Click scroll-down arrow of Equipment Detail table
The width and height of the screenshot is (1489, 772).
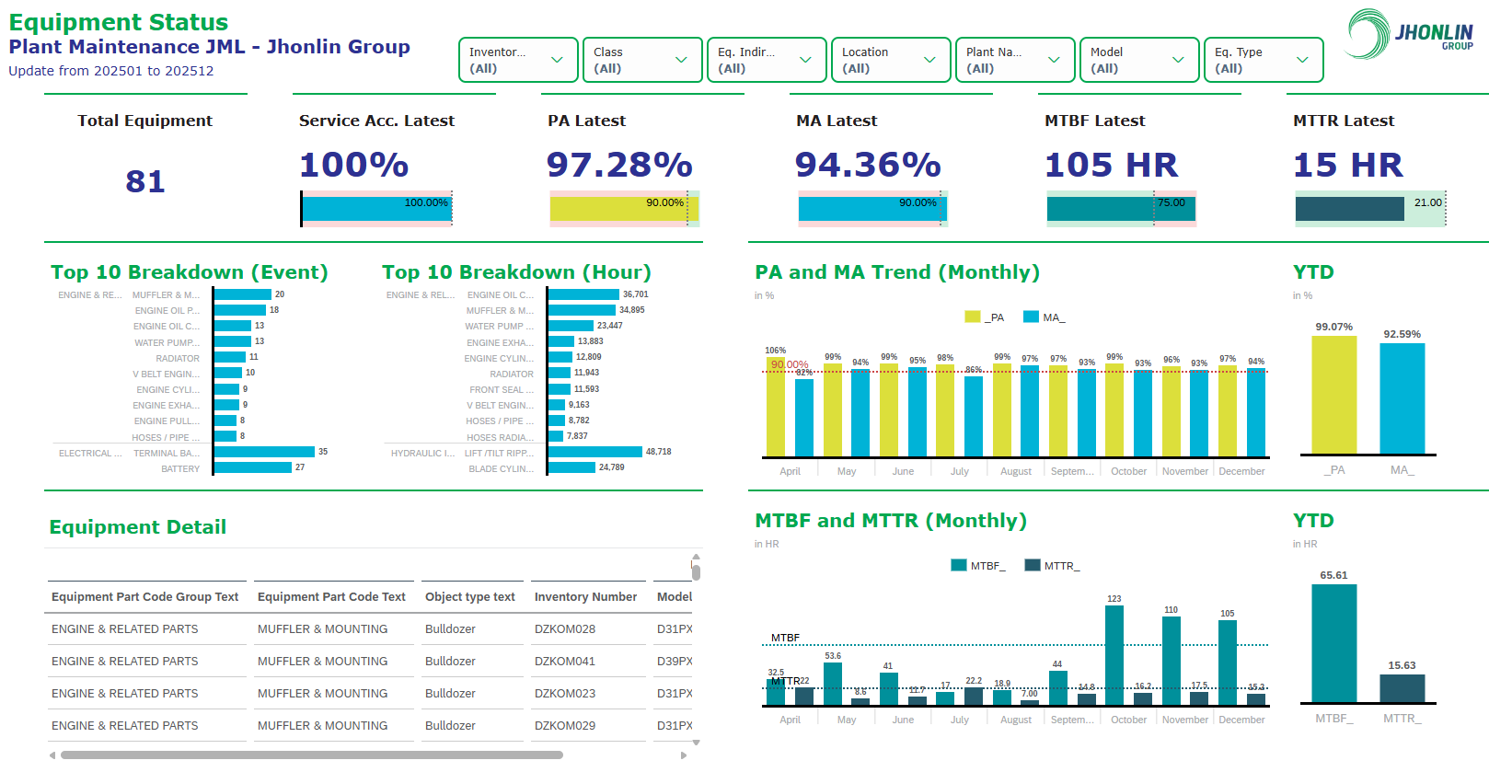point(696,742)
